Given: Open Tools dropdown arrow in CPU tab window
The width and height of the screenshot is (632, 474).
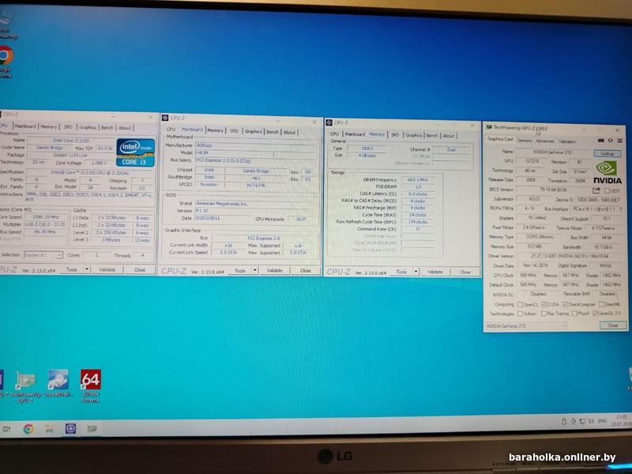Looking at the screenshot, I should (x=87, y=269).
